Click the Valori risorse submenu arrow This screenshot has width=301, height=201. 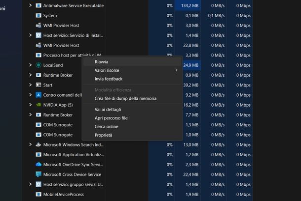click(x=177, y=70)
